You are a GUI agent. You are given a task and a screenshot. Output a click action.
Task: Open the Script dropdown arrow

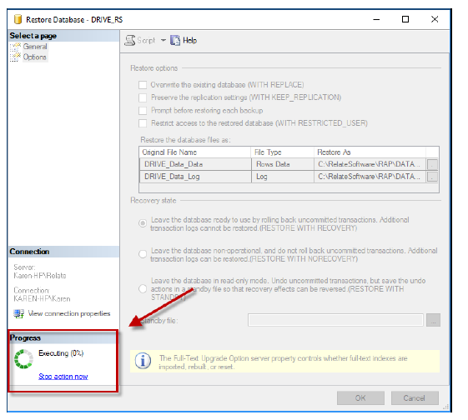164,40
